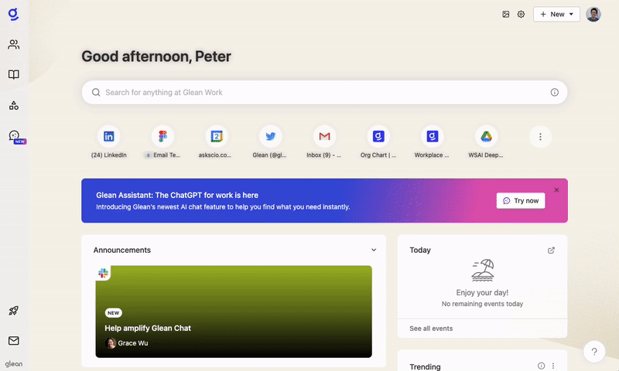Open Today calendar in external link icon
Image resolution: width=619 pixels, height=371 pixels.
tap(552, 250)
